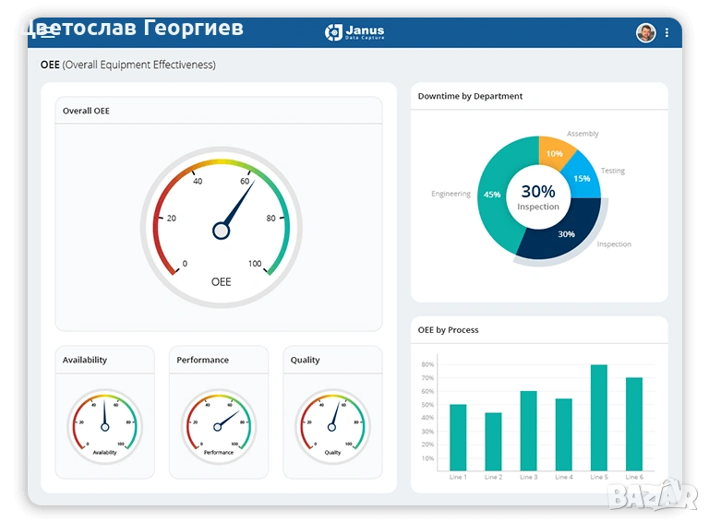Select the navy Inspection 30% segment
Screen dimensions: 709x522
pyautogui.click(x=565, y=233)
